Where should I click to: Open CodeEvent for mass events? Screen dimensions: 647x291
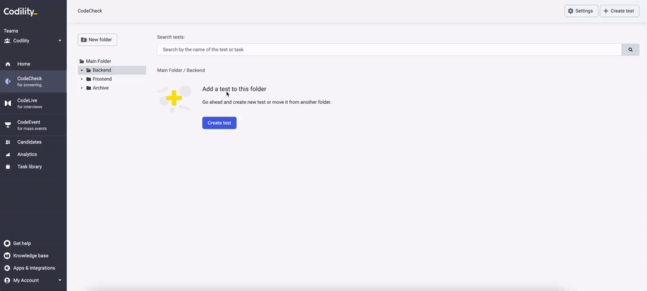(32, 125)
